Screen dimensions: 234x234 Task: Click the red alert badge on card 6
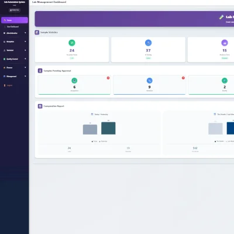point(108,78)
